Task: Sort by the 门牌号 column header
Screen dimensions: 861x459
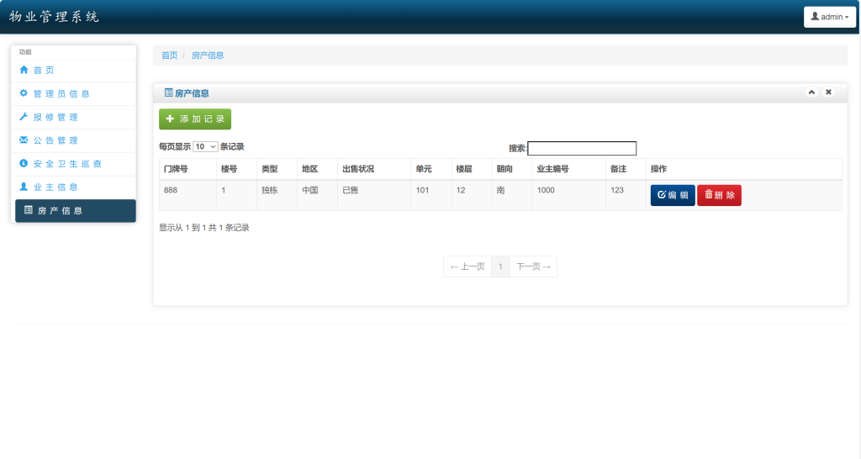Action: 188,169
